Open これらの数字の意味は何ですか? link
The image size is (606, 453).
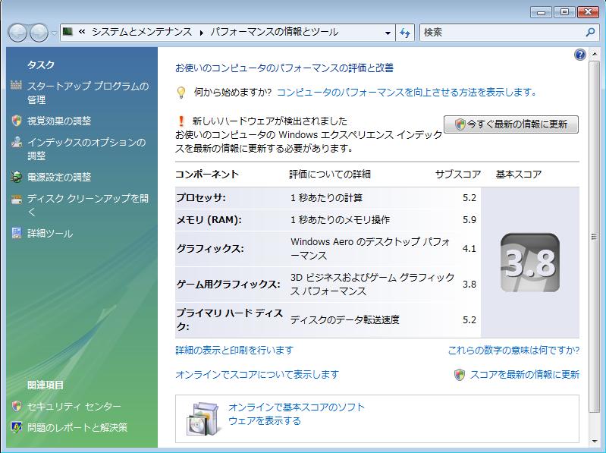coord(513,351)
